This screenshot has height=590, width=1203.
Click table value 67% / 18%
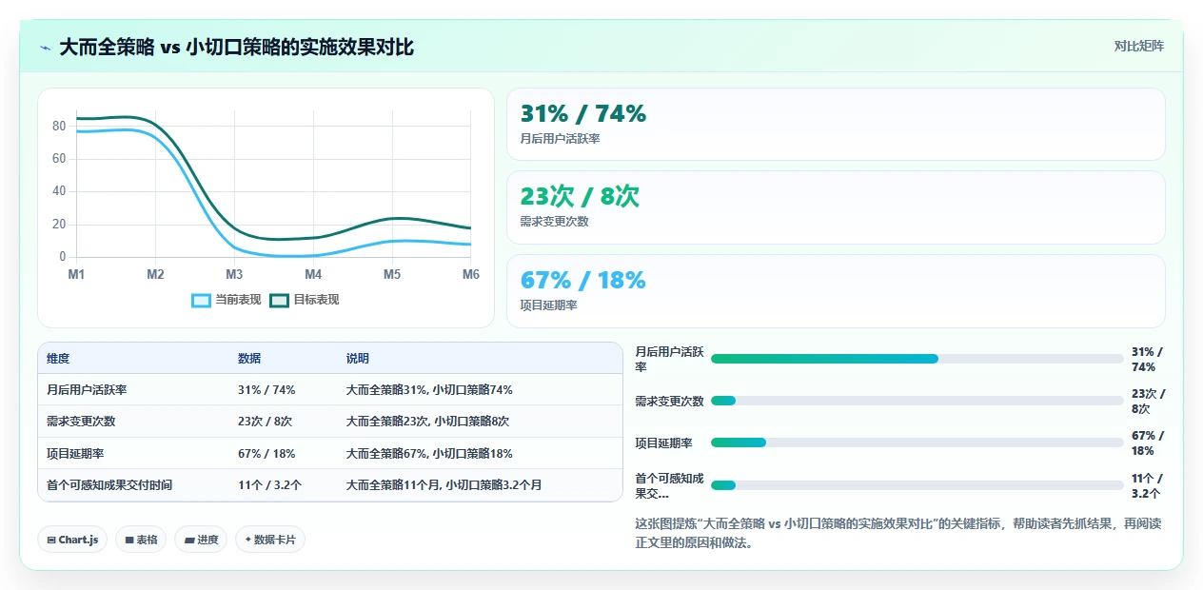click(x=266, y=454)
